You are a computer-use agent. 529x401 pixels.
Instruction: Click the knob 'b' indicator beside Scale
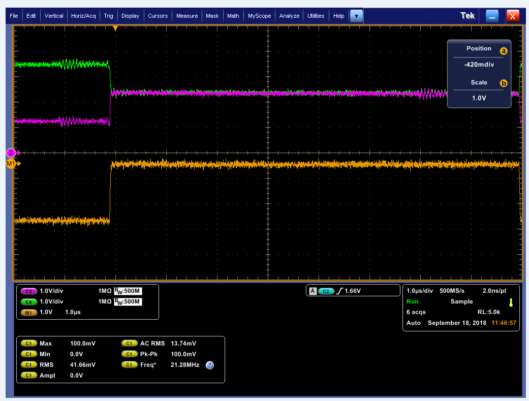[504, 83]
